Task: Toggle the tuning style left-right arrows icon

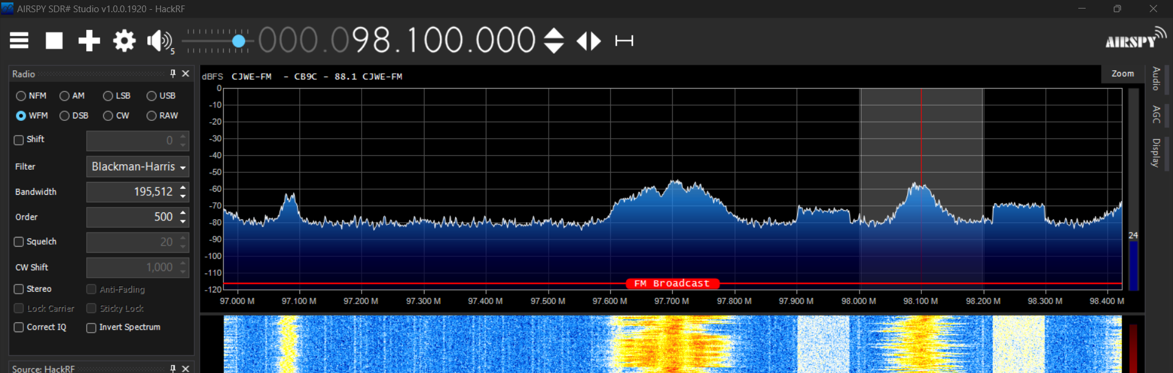Action: pos(589,41)
